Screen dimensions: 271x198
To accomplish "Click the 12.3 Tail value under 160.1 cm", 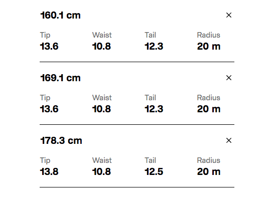I will point(154,47).
